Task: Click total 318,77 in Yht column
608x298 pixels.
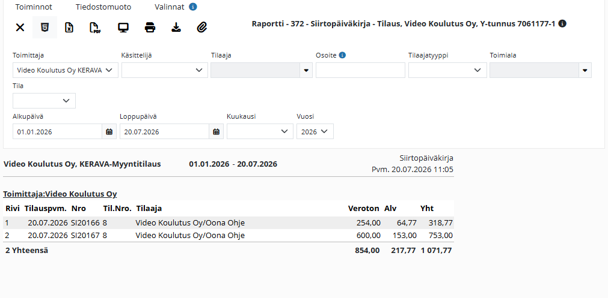Action: (441, 223)
